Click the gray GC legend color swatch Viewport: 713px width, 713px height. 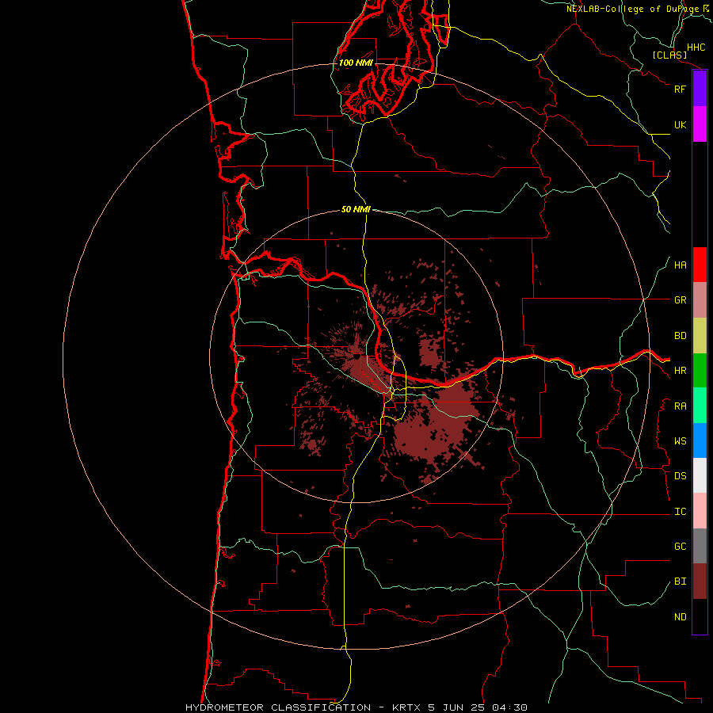tap(700, 546)
